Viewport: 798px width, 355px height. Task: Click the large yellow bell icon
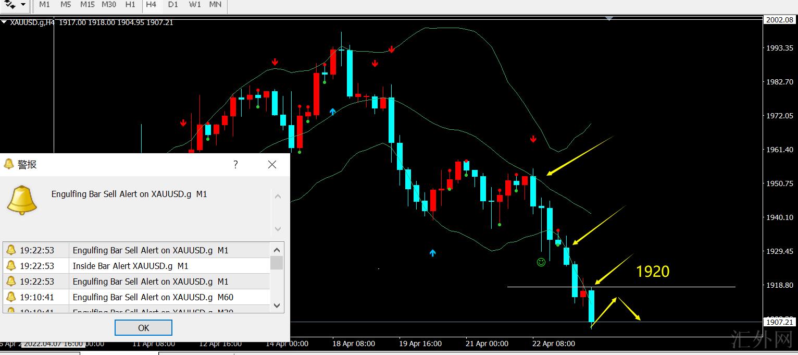coord(22,200)
